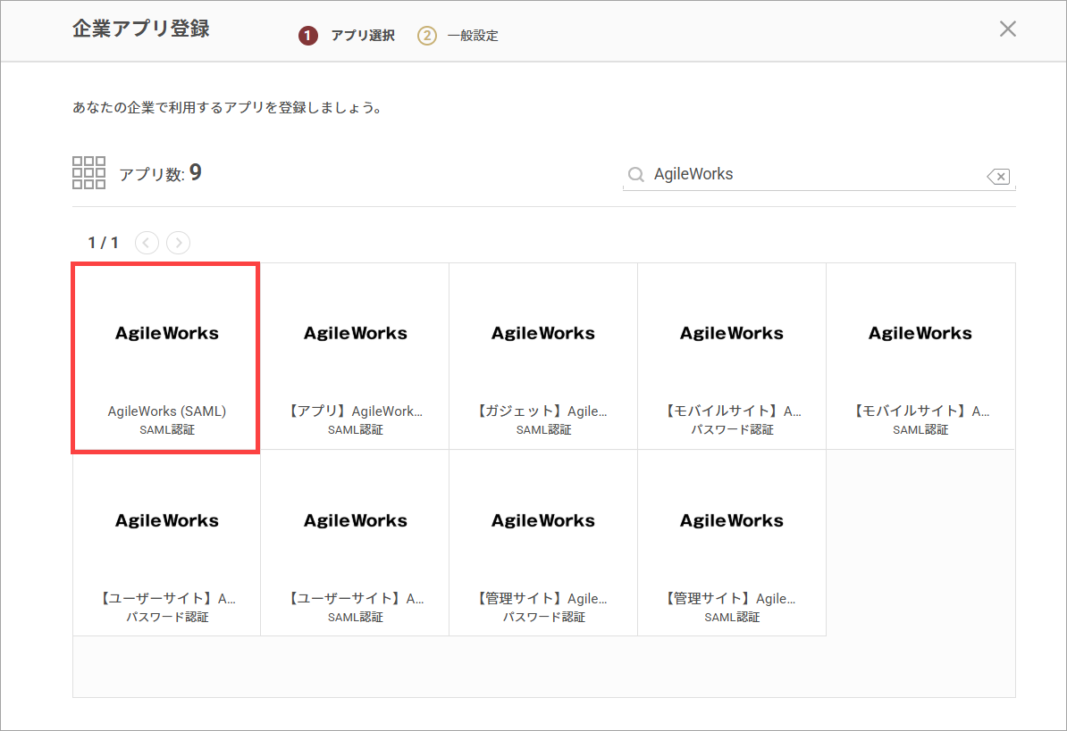Choose 【ユーザーサイト】 card with パスワード認証

point(167,543)
